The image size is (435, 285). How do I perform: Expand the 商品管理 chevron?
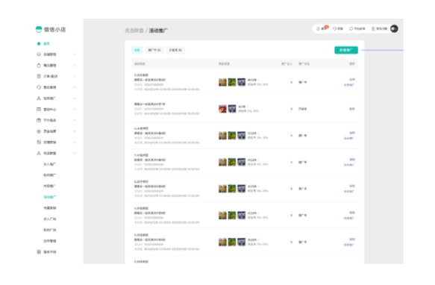pos(75,66)
